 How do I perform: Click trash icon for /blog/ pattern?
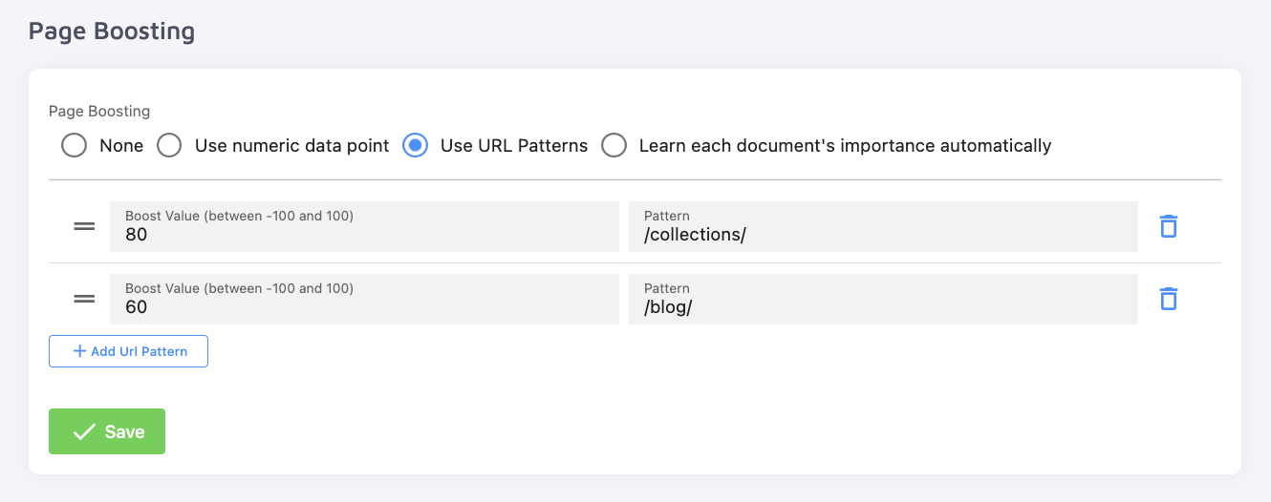click(x=1168, y=299)
